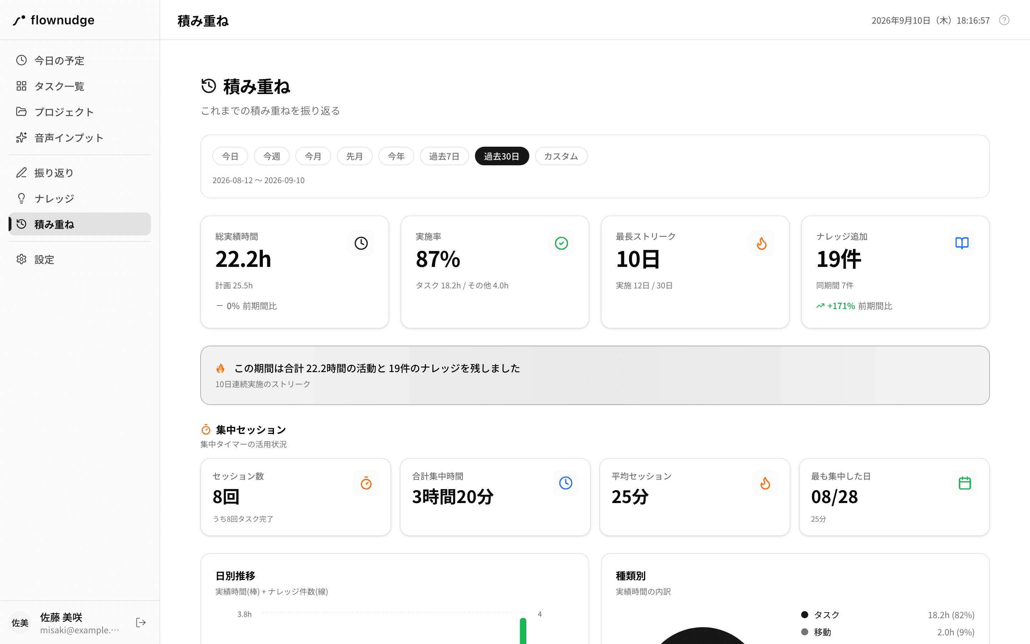
Task: Click the ナレッジ追加 19件 card
Action: coord(895,272)
